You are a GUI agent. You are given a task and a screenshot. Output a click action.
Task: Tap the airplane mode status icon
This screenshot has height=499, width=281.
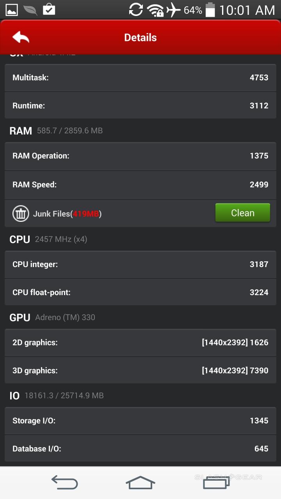(x=174, y=10)
